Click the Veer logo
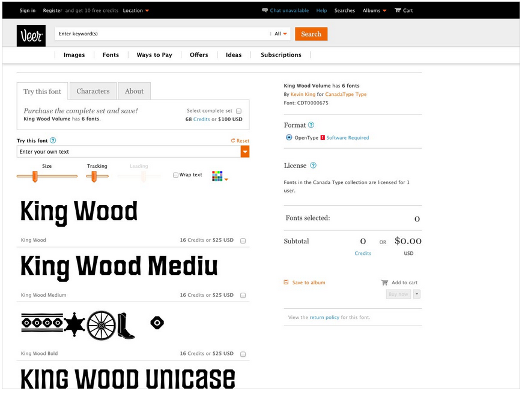The image size is (525, 394). tap(31, 36)
